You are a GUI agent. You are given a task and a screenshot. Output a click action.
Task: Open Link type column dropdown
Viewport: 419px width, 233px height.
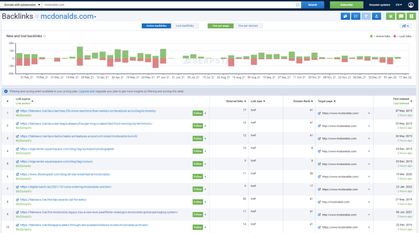click(264, 102)
